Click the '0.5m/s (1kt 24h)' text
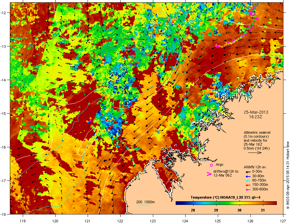 256,149
